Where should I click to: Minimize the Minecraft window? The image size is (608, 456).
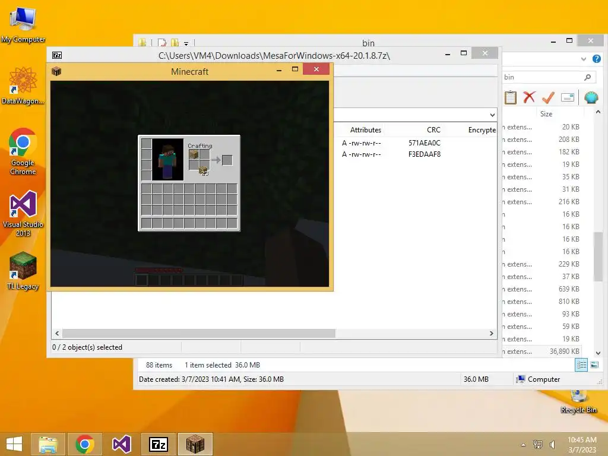point(279,70)
